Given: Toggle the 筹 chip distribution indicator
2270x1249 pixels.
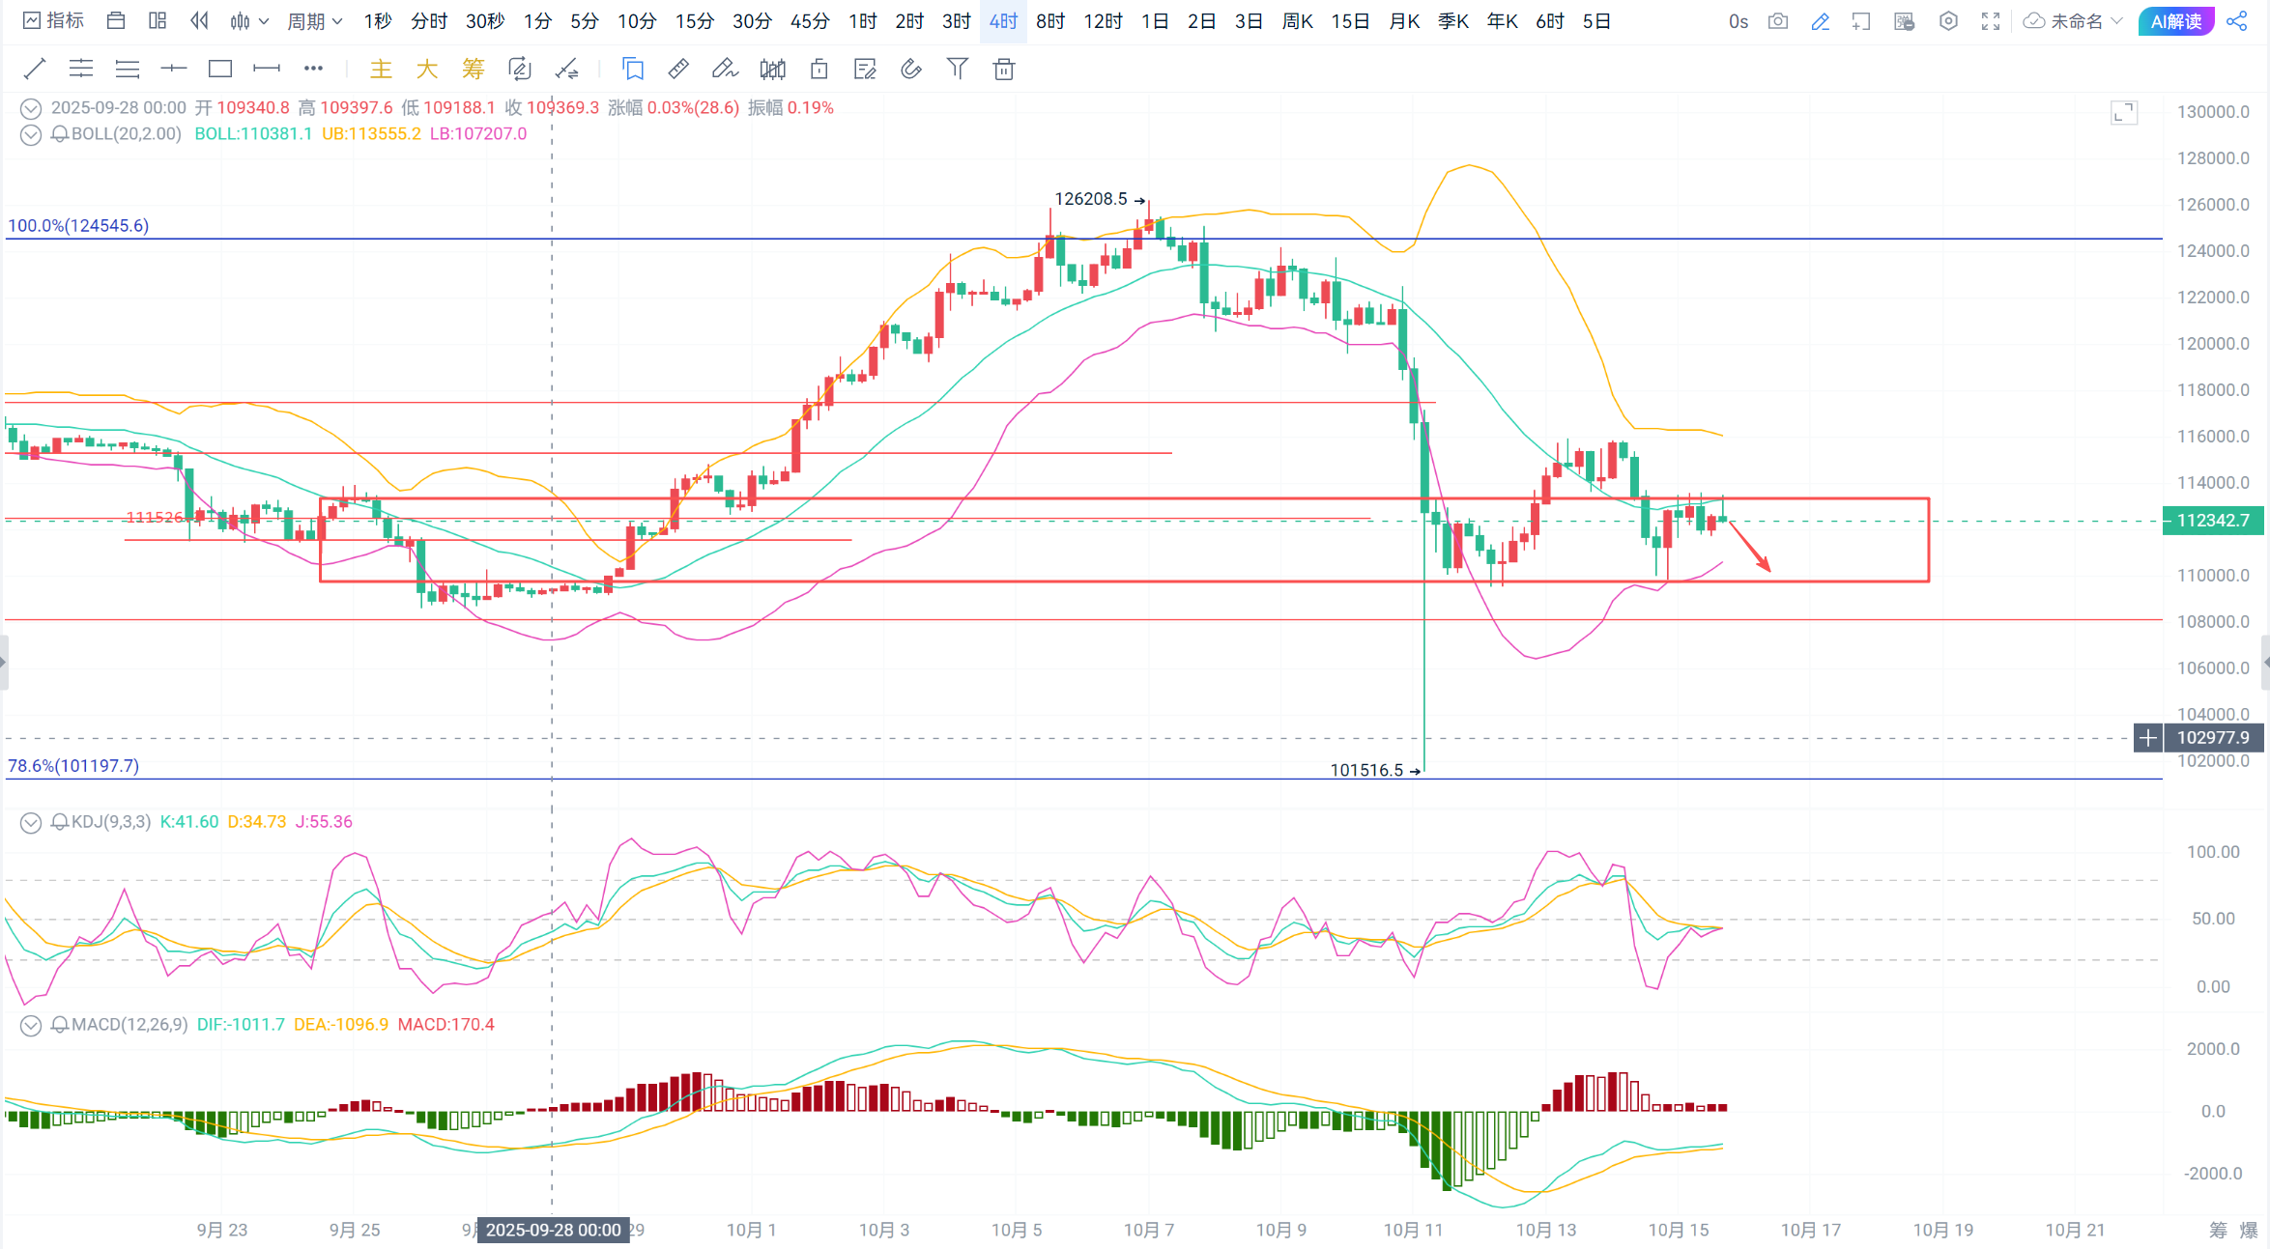Looking at the screenshot, I should (473, 69).
